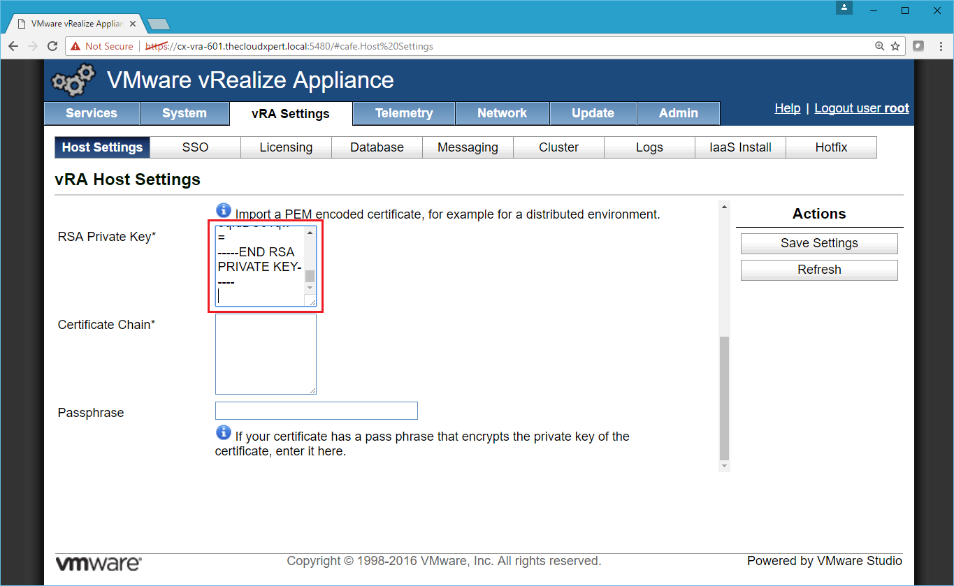Click inside the Certificate Chain textarea

(x=266, y=354)
